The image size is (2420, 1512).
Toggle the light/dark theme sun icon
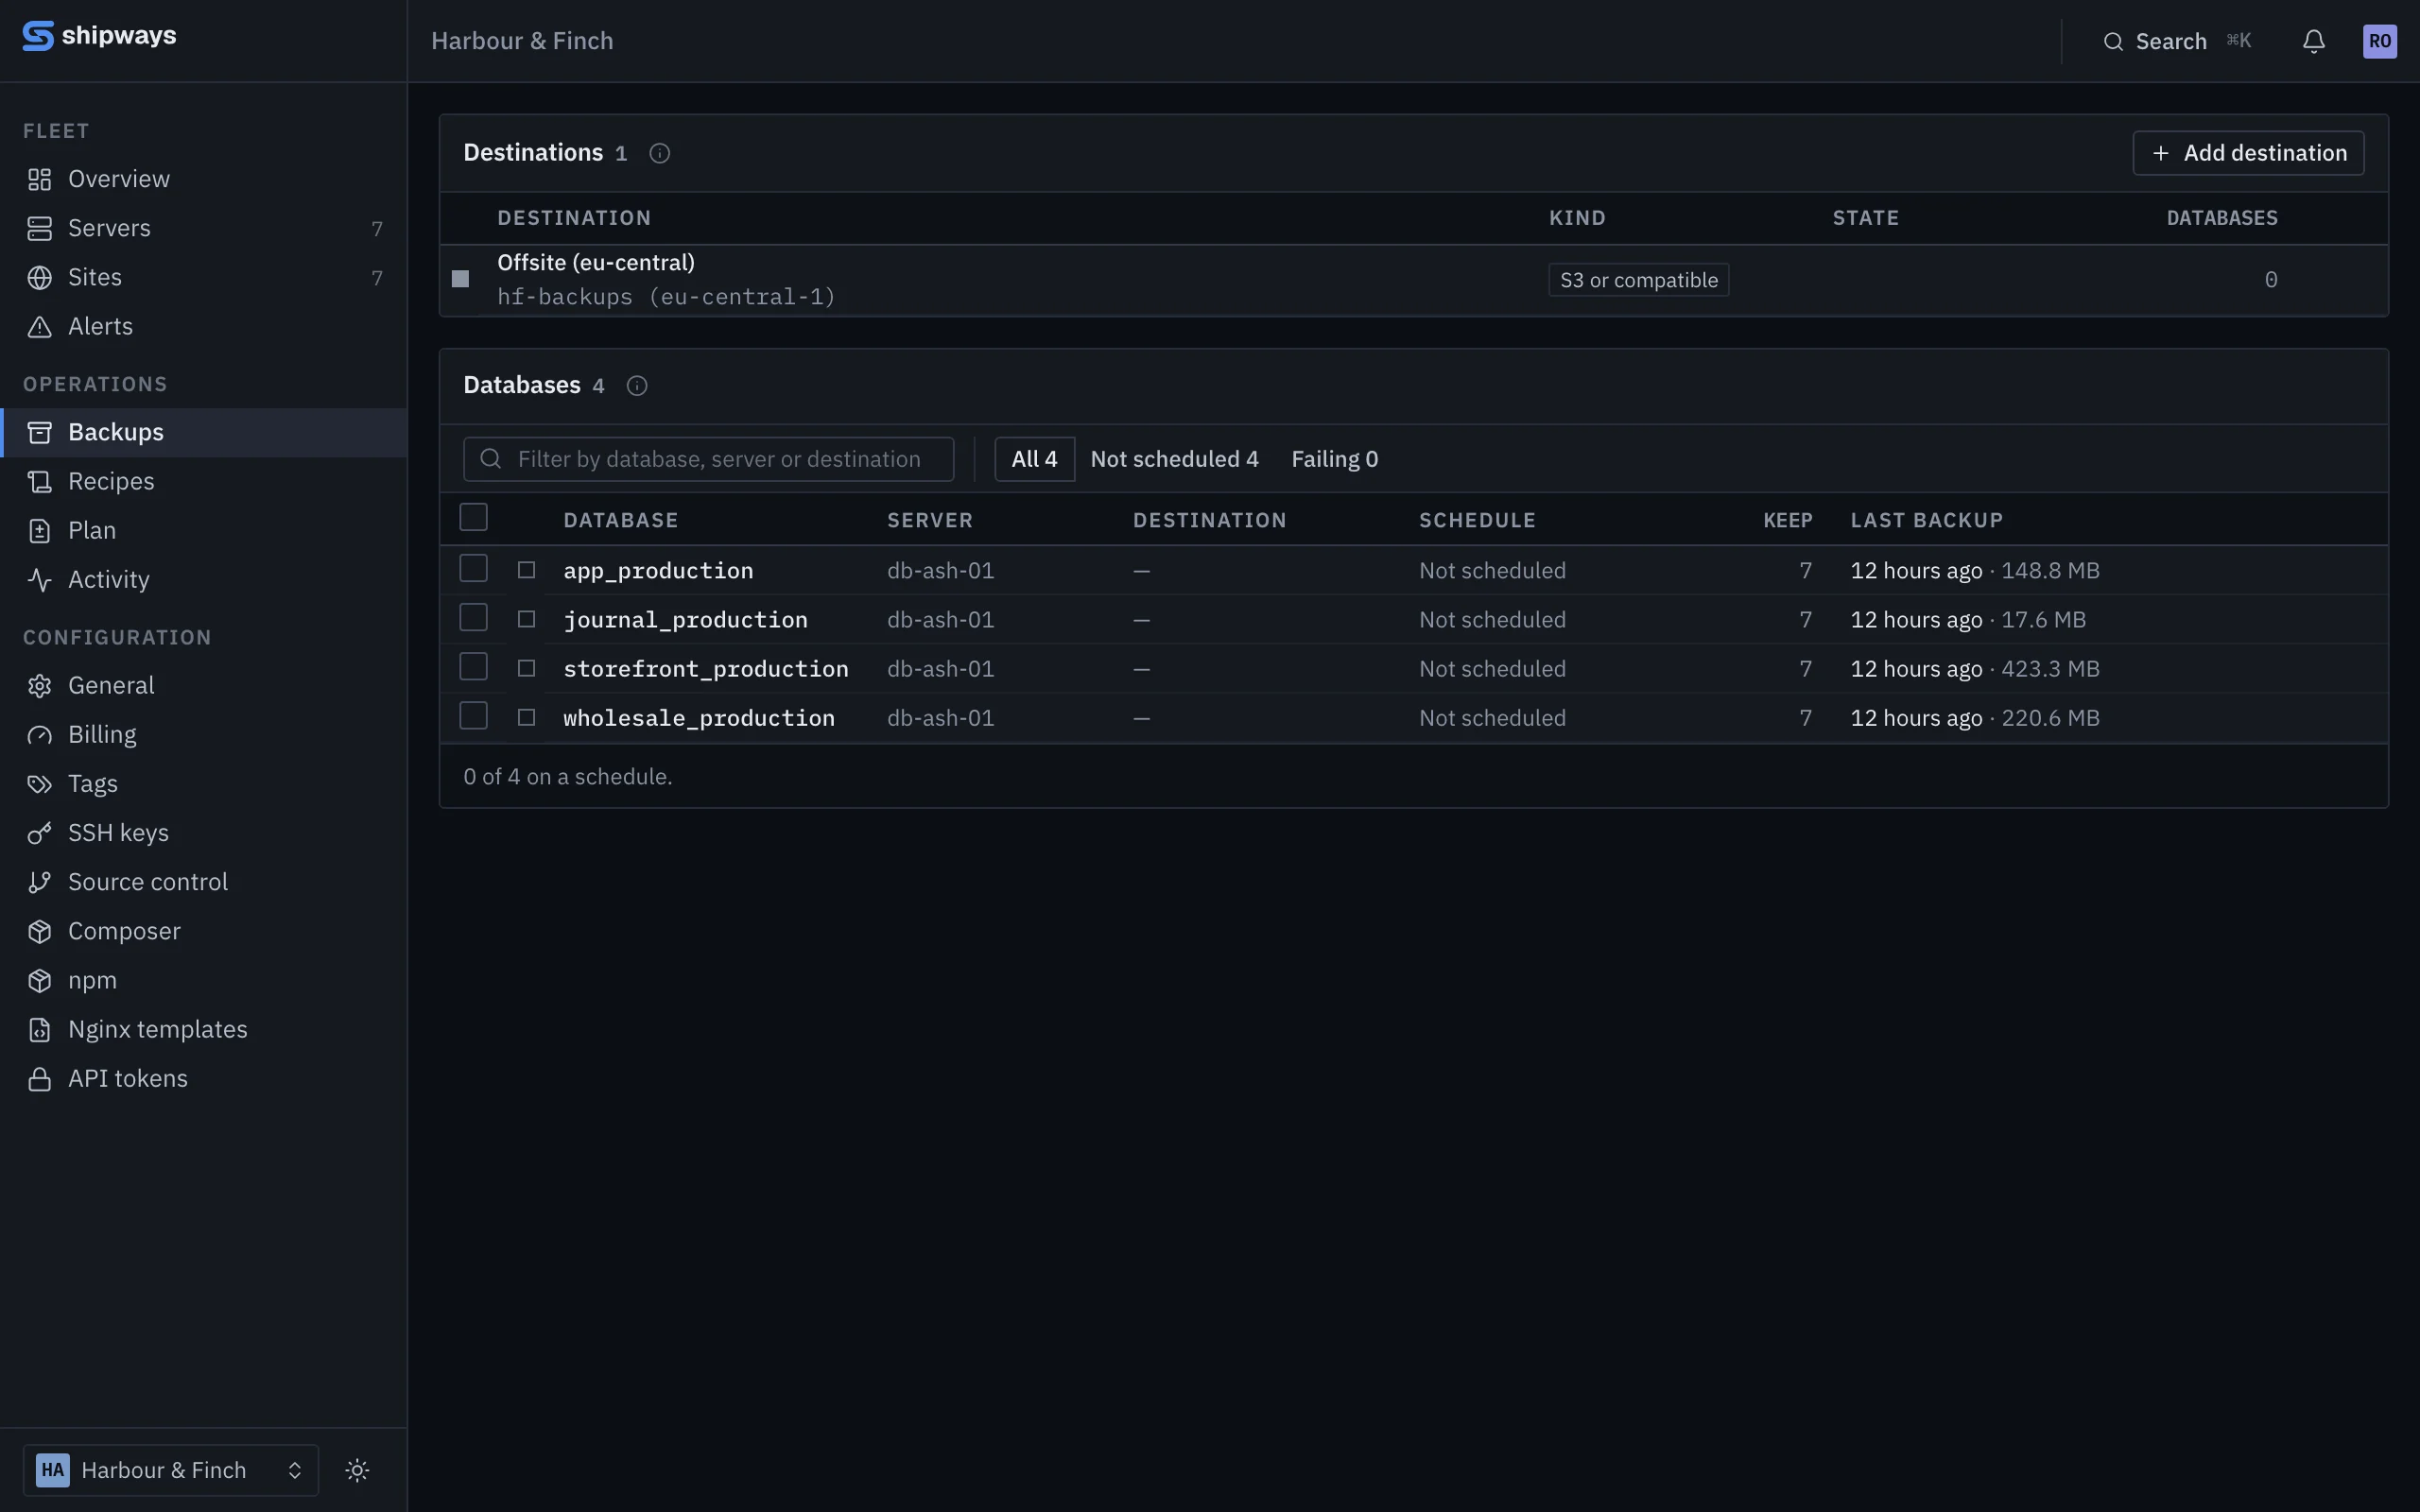[x=357, y=1469]
